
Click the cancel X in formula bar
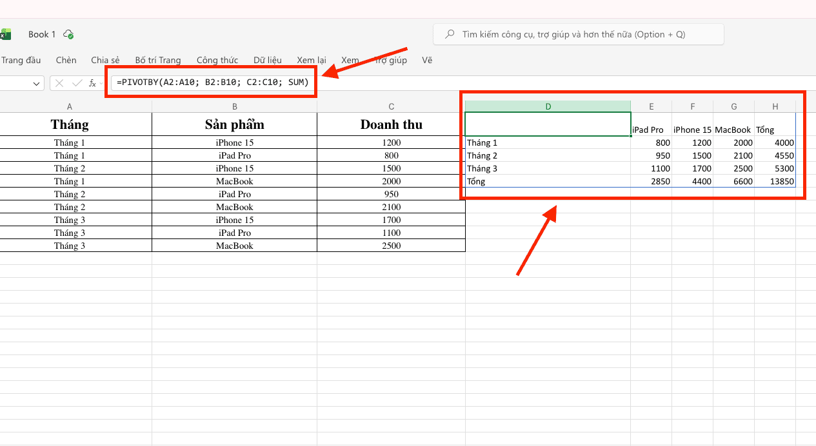coord(59,83)
